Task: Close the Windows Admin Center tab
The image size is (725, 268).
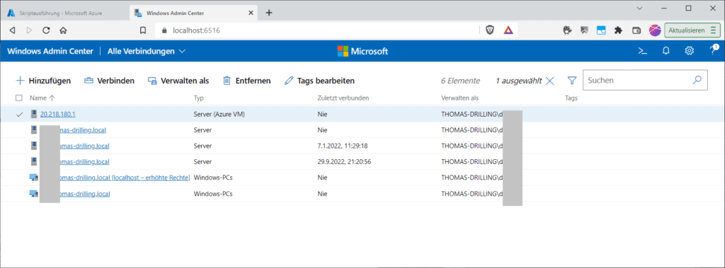Action: click(251, 13)
